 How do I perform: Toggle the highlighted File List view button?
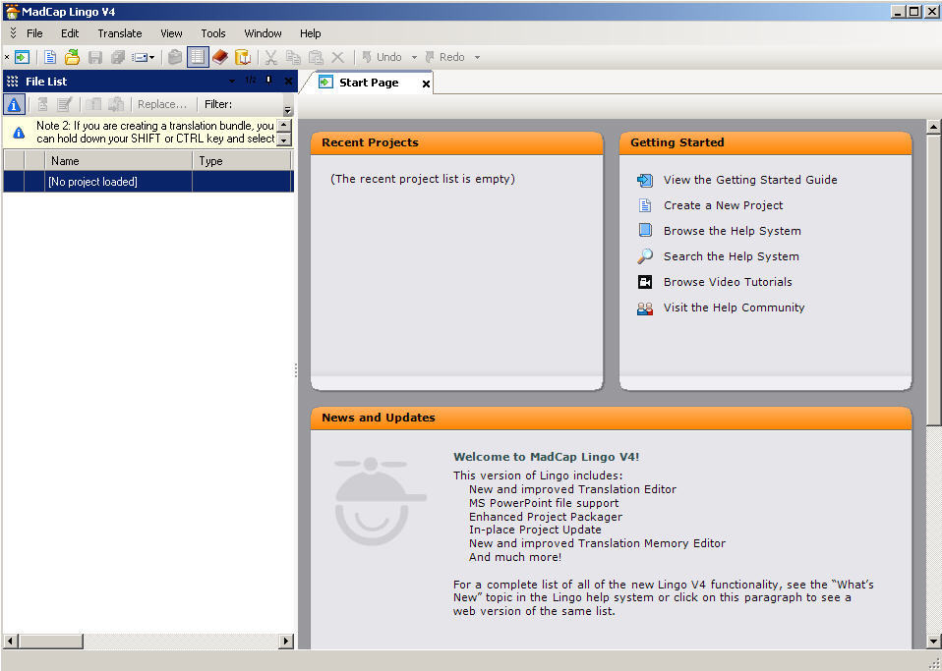[198, 56]
